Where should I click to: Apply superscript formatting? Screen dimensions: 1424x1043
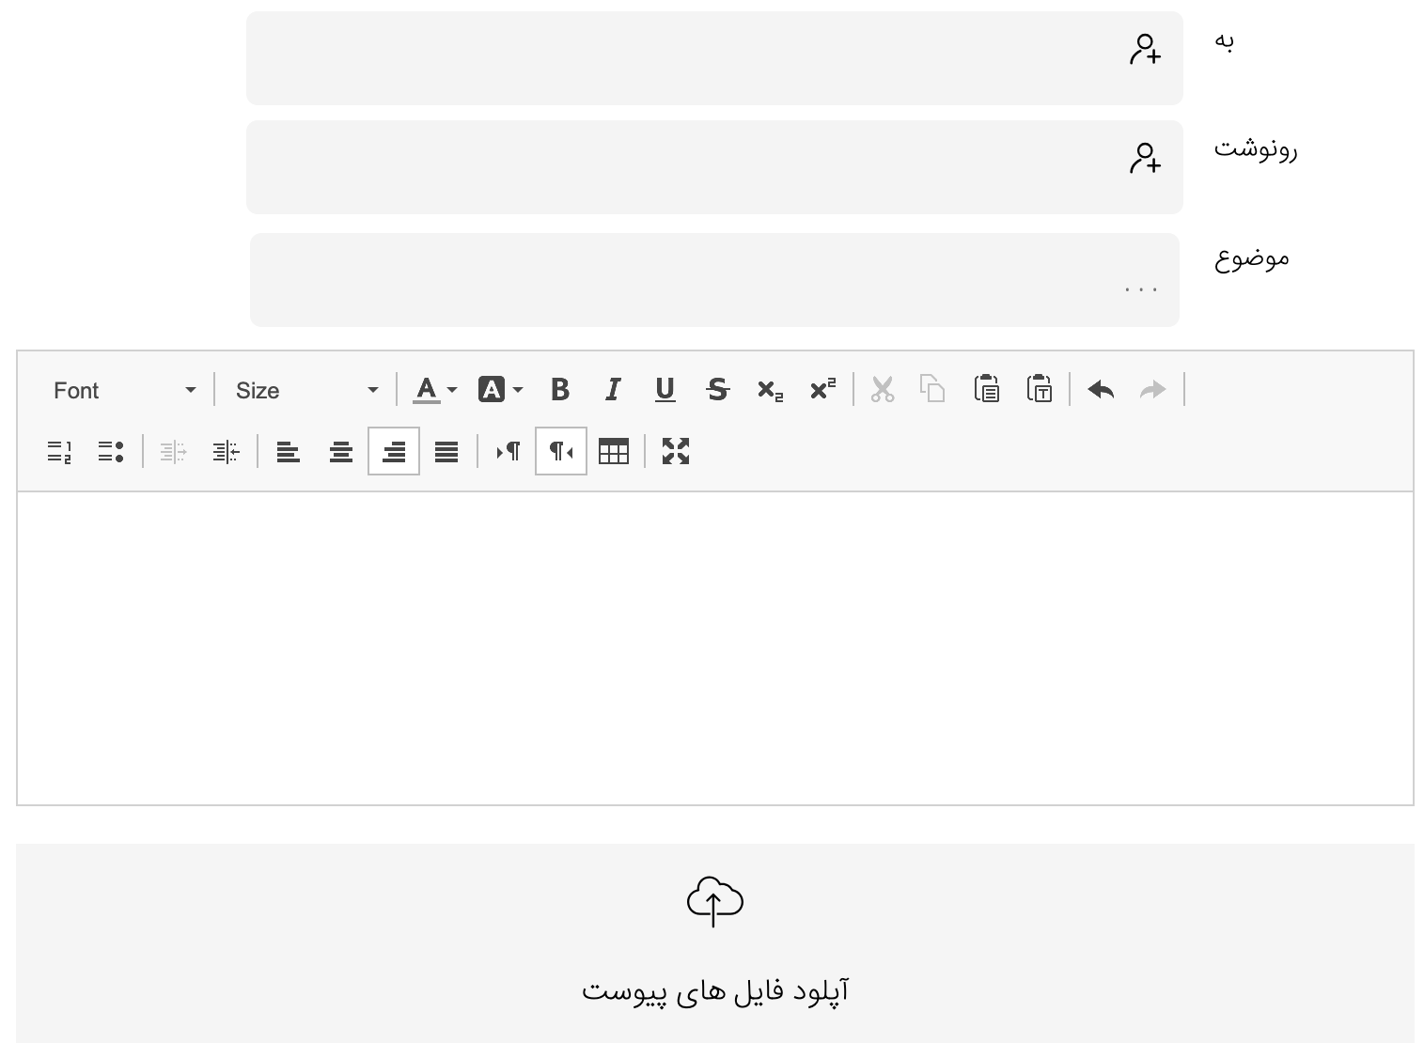[x=823, y=389]
